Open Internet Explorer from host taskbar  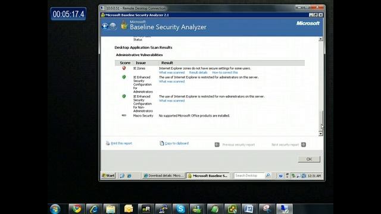(x=94, y=209)
